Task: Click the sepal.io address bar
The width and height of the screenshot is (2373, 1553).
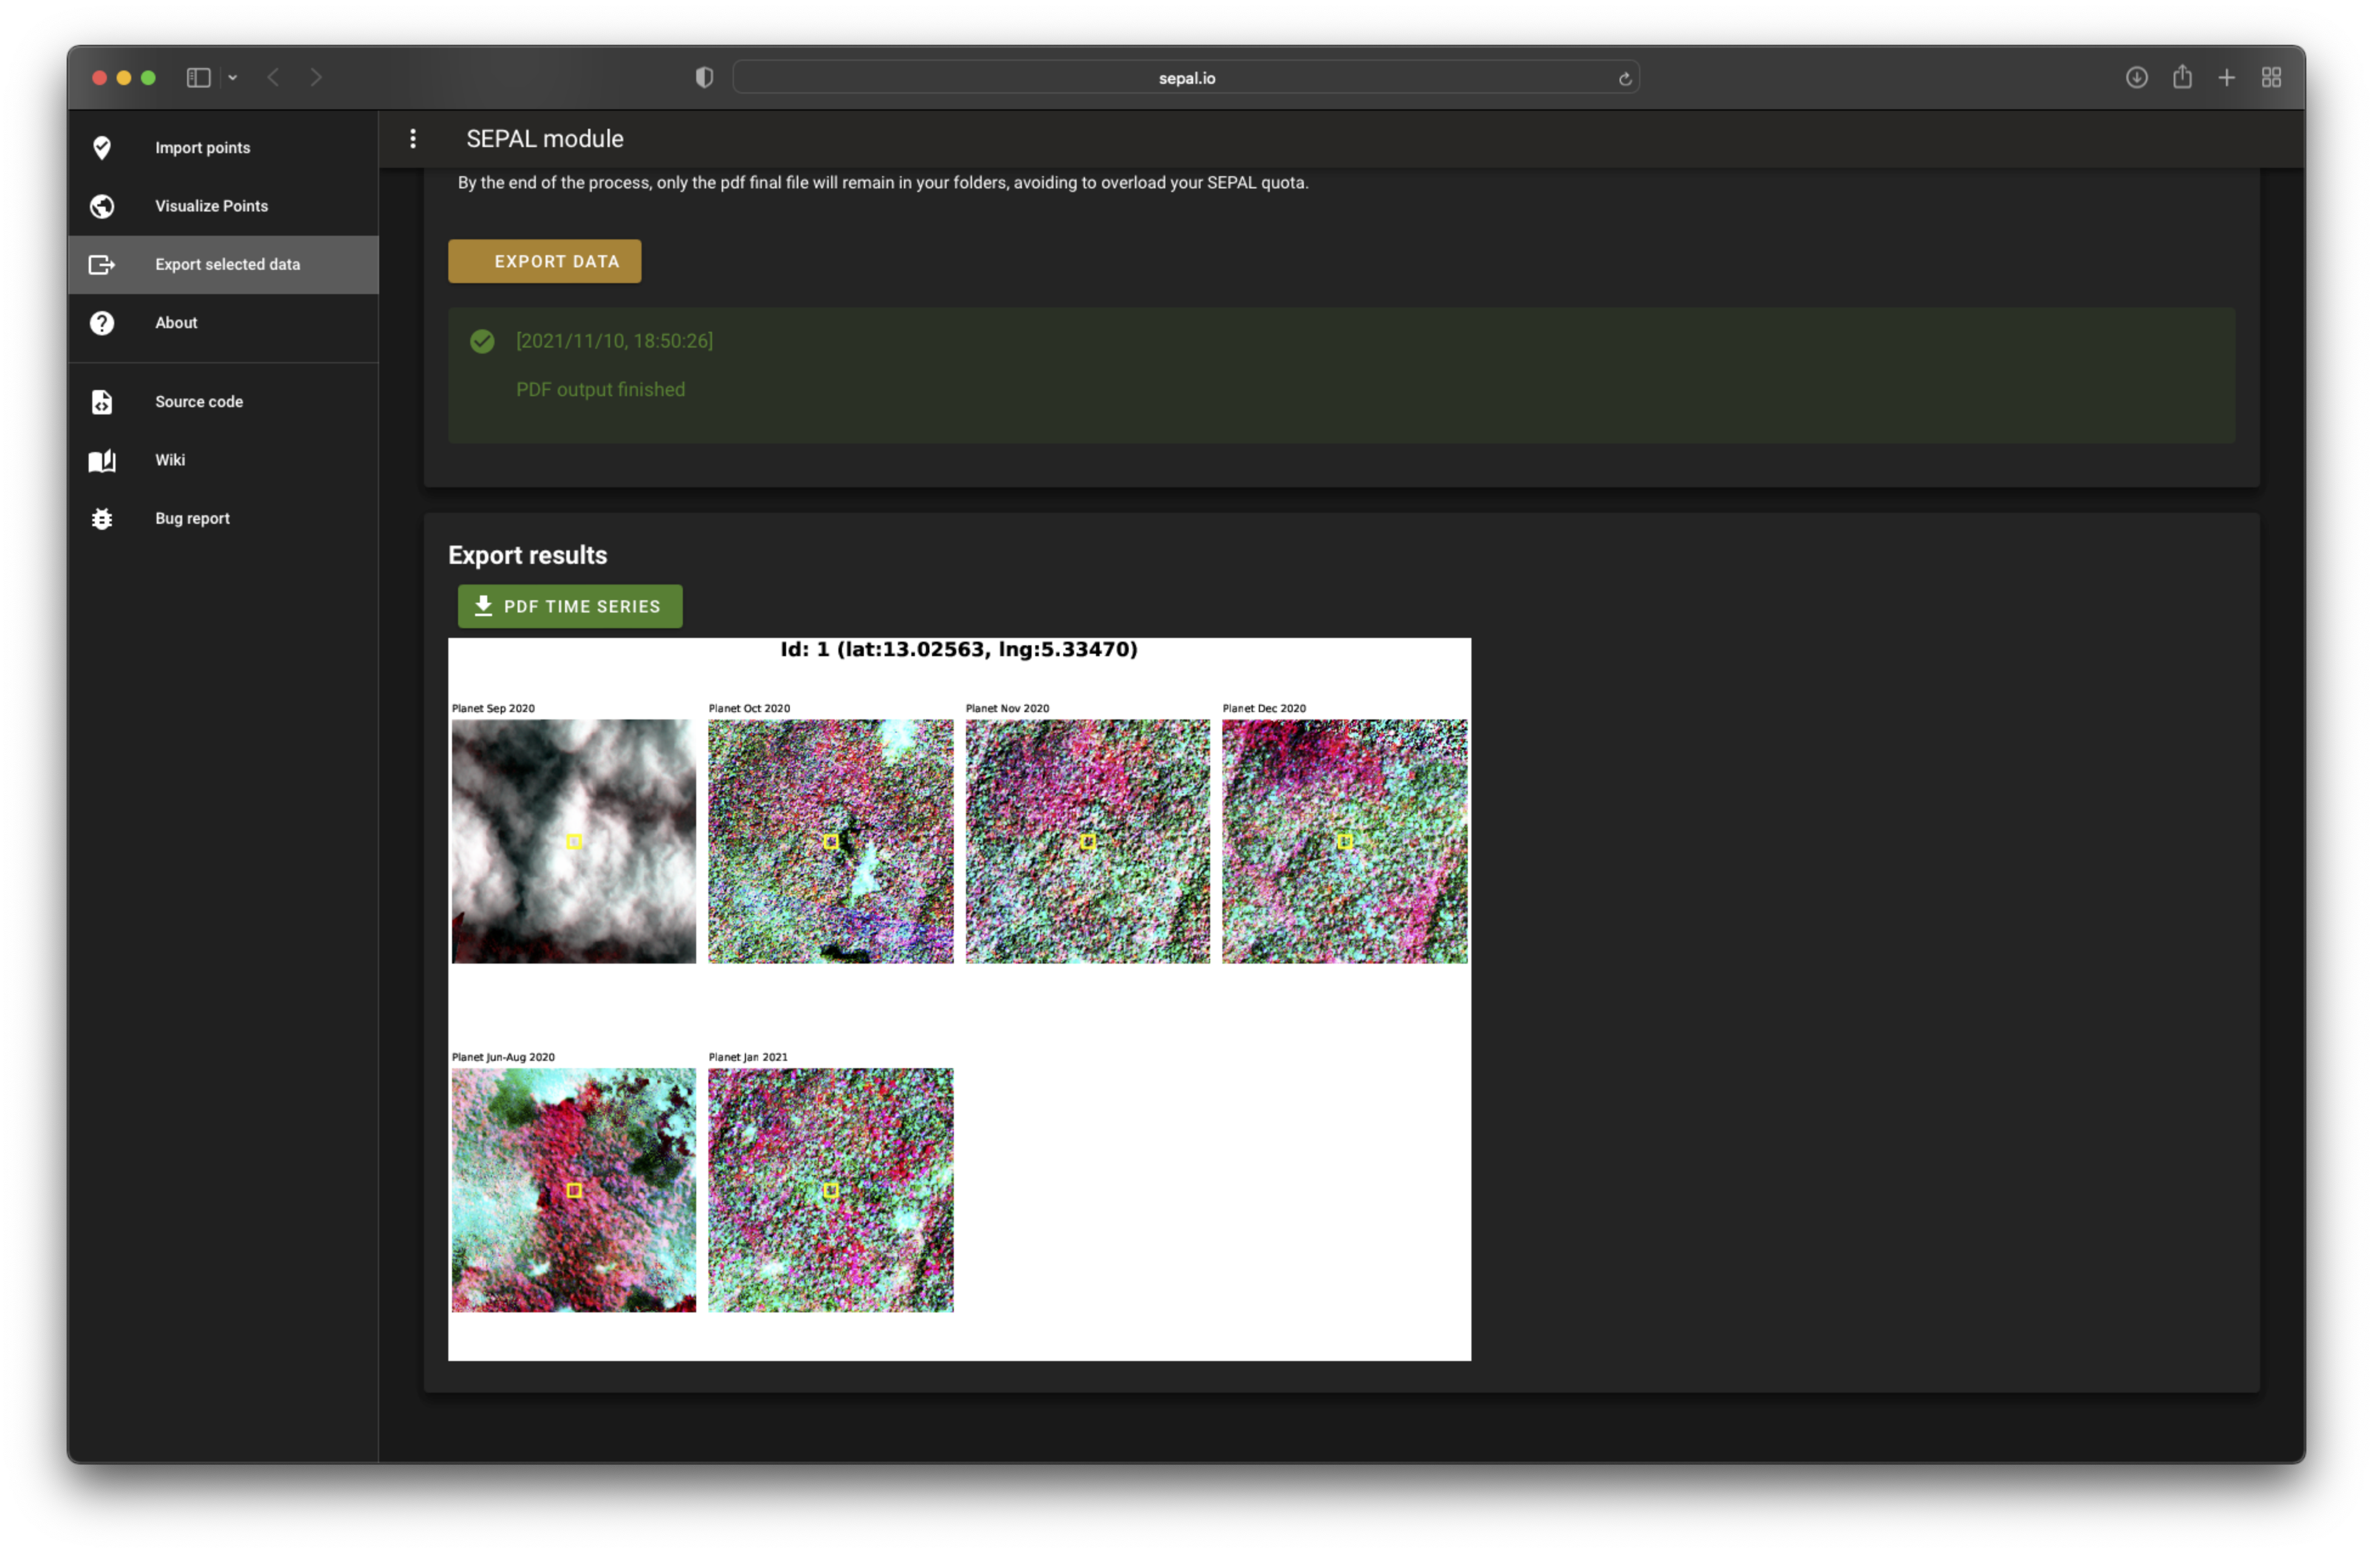Action: (1185, 78)
